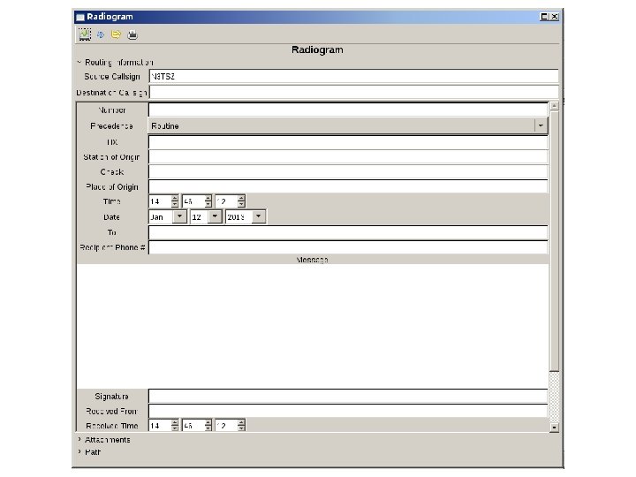The image size is (636, 477).
Task: Open the Date month dropdown showing Jan
Action: (x=180, y=216)
